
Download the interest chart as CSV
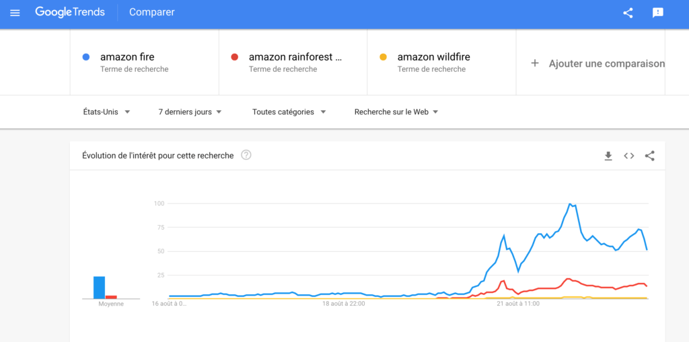click(608, 156)
